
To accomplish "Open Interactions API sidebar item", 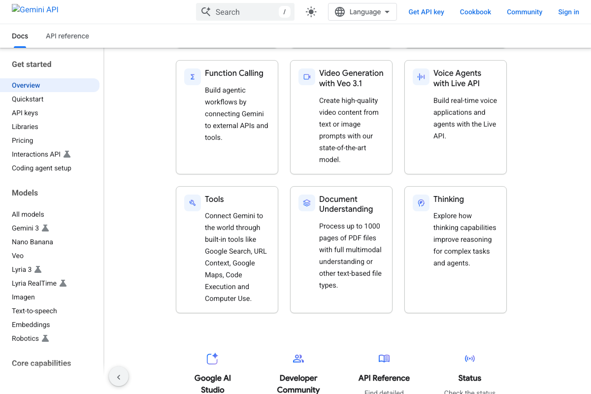I will click(36, 154).
